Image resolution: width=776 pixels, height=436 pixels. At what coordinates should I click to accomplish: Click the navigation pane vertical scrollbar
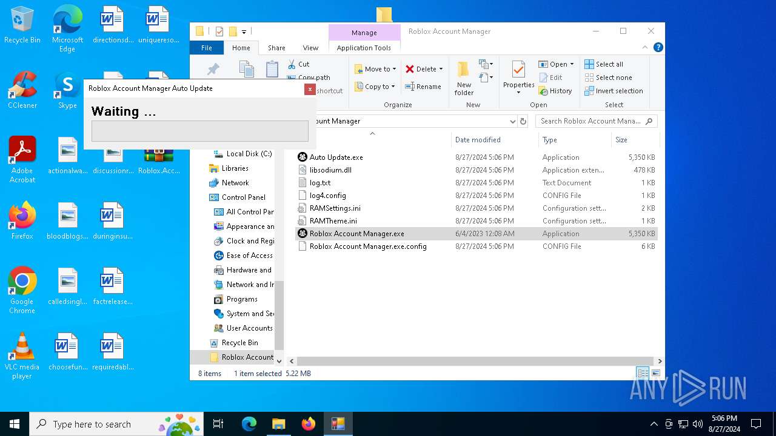[279, 315]
